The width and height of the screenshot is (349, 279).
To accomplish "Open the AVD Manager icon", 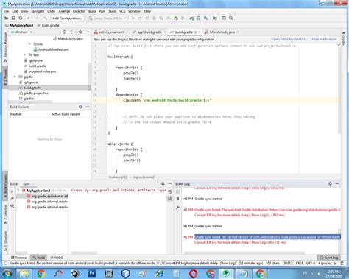I will click(199, 18).
